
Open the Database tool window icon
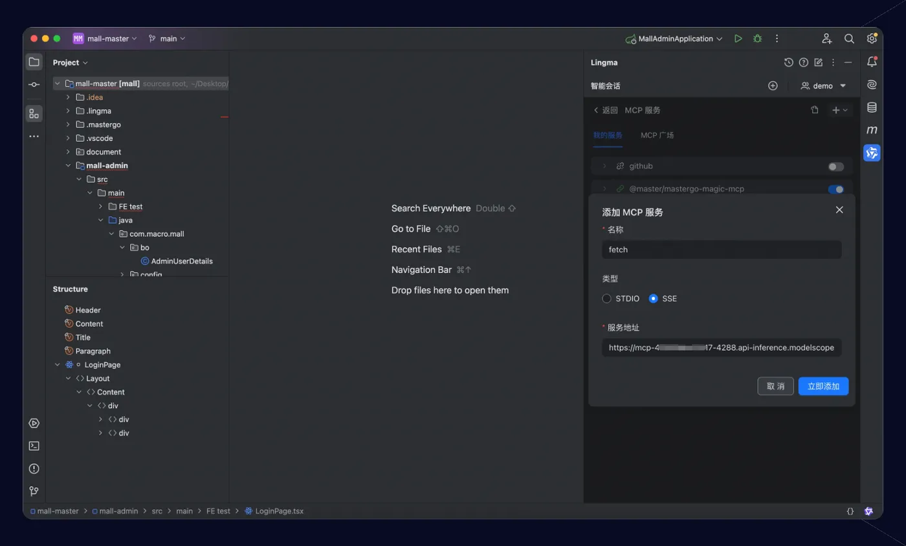[872, 107]
